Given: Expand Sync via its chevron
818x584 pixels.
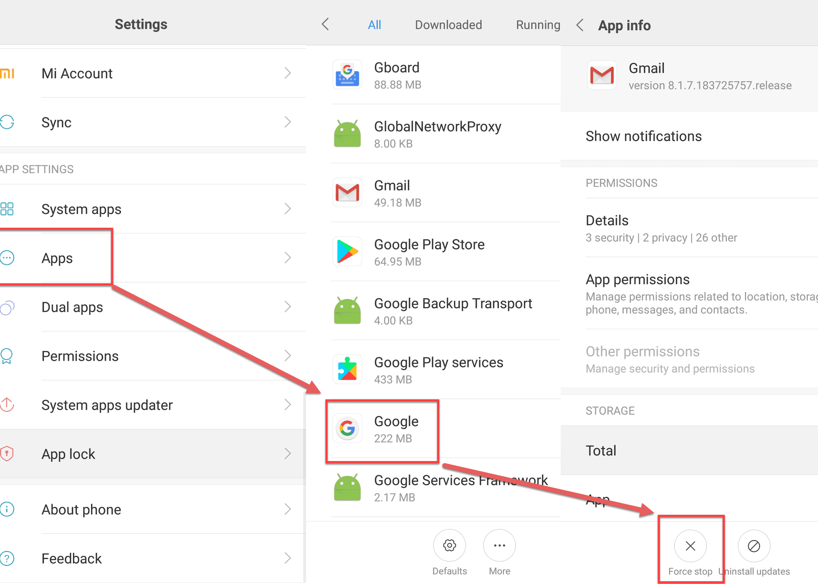Looking at the screenshot, I should click(287, 122).
